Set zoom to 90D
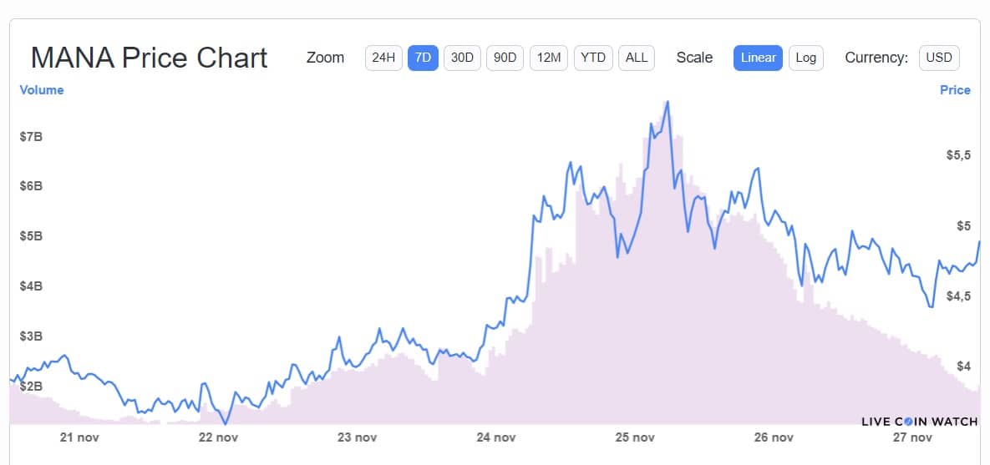Screen dimensions: 990x465 pyautogui.click(x=505, y=58)
